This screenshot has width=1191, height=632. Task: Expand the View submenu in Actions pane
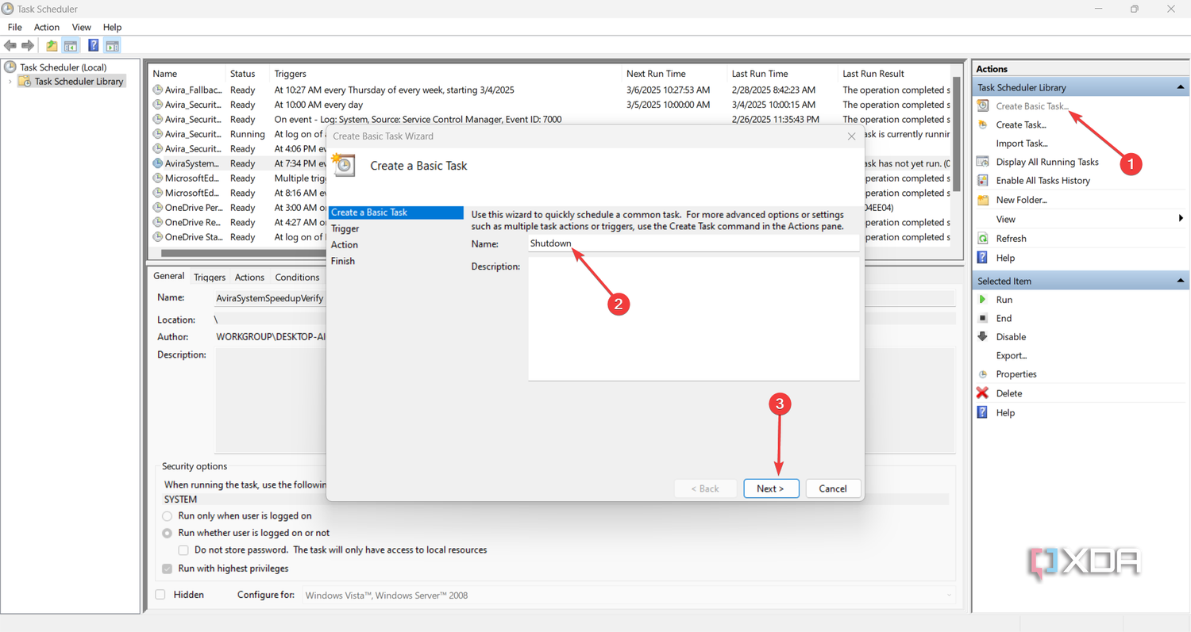tap(1181, 219)
